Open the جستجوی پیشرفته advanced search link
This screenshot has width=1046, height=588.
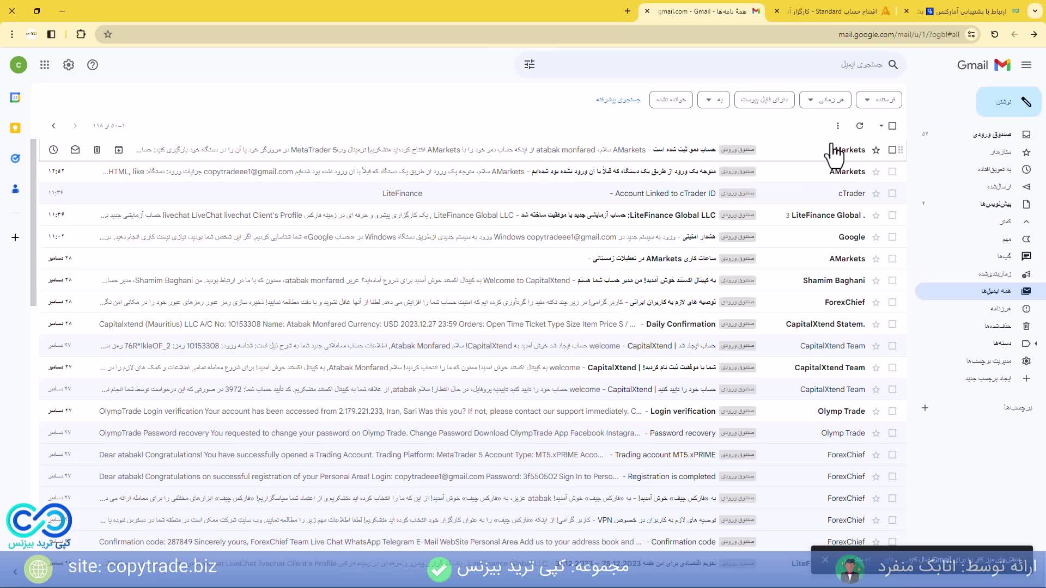[x=618, y=99]
